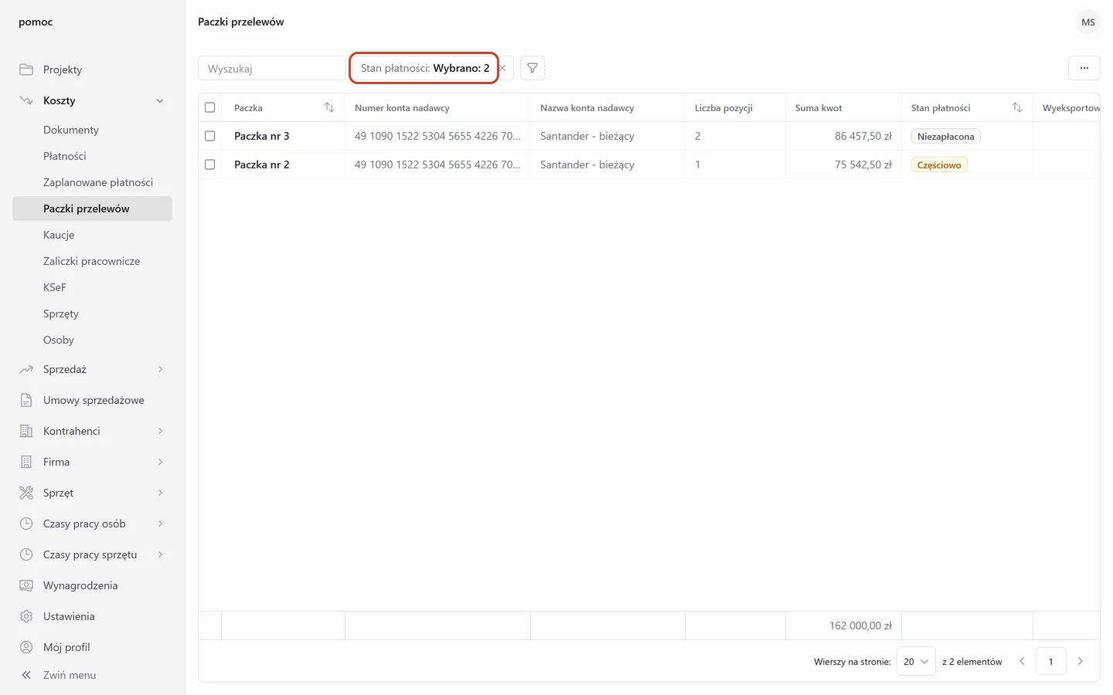Open the Stan płatności filter chip
1113x695 pixels.
[x=424, y=68]
